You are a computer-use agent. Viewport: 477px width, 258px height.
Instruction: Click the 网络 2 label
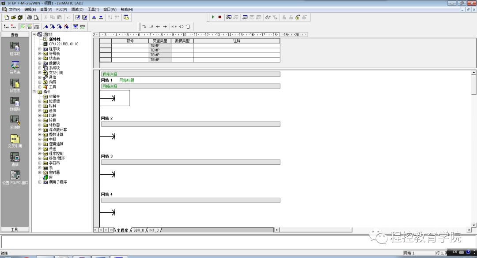coord(107,118)
